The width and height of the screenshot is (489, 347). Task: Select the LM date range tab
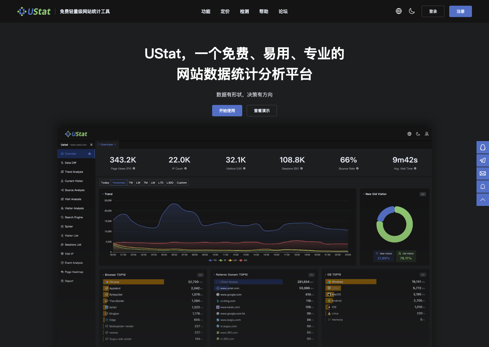(153, 183)
